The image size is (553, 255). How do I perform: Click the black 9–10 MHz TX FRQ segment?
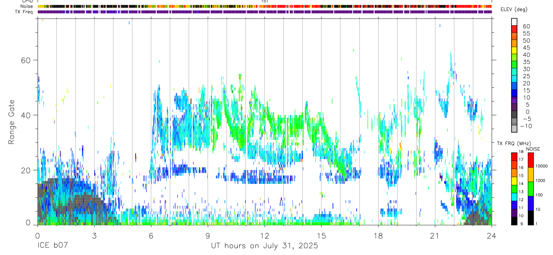point(514,221)
